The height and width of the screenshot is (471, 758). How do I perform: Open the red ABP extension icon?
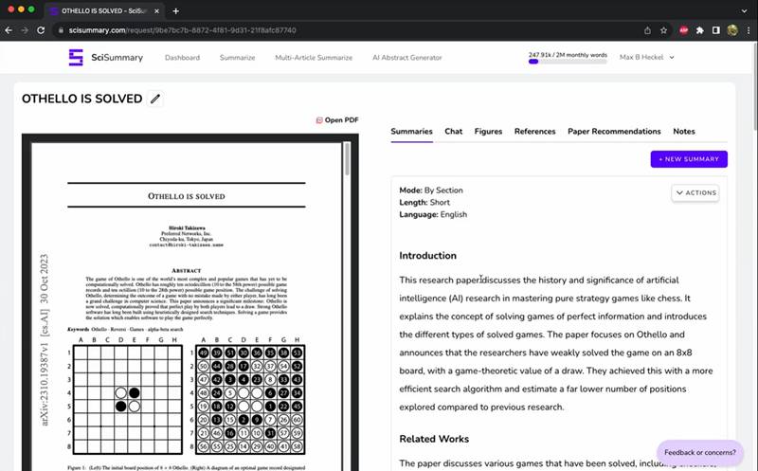click(x=683, y=30)
